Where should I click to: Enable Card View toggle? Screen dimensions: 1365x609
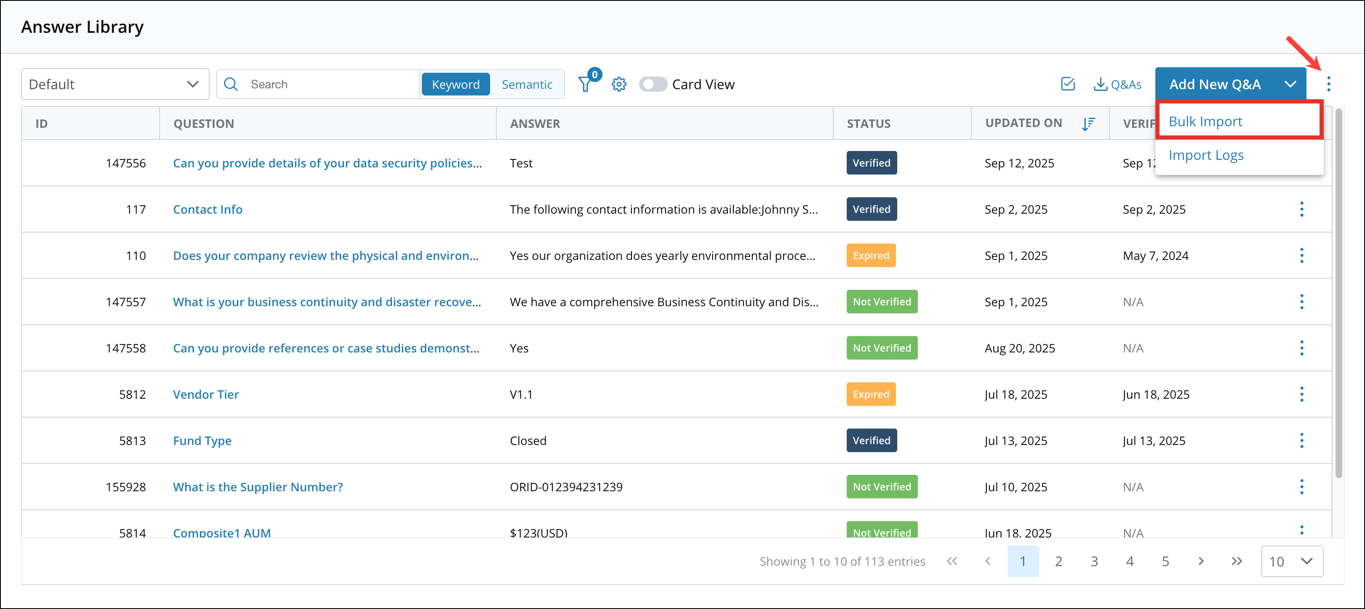point(653,84)
